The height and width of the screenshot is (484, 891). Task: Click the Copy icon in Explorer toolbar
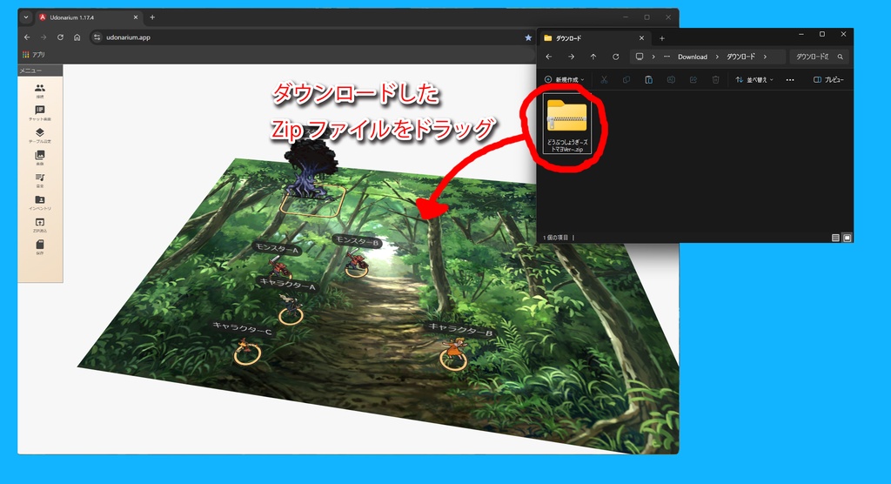pos(626,79)
